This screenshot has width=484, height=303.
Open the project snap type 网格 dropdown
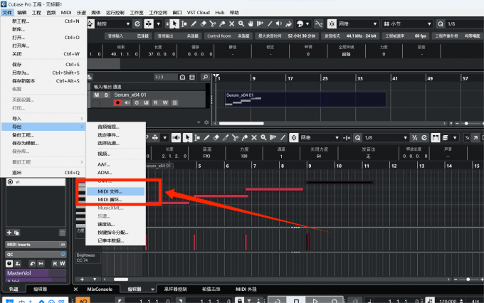coord(358,23)
